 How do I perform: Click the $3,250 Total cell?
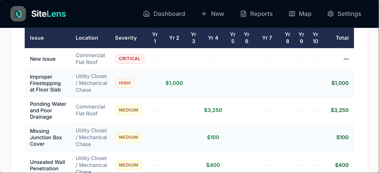[x=340, y=110]
